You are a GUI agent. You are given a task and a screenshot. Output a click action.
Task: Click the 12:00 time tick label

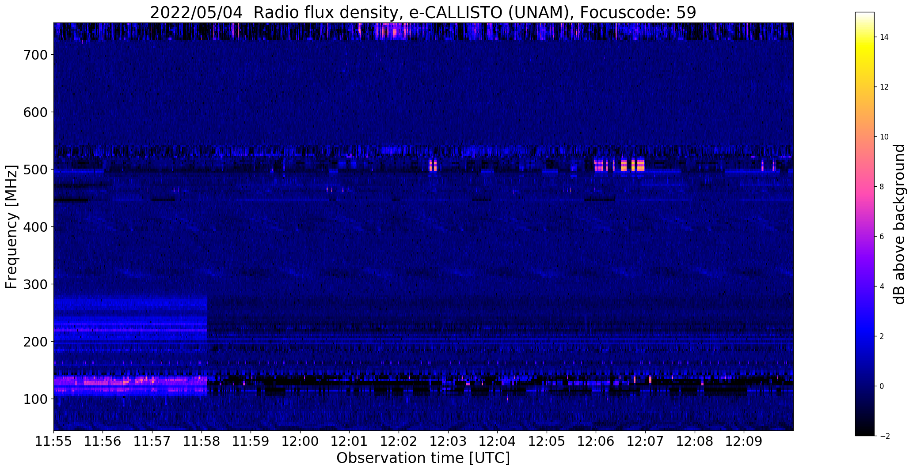[301, 441]
